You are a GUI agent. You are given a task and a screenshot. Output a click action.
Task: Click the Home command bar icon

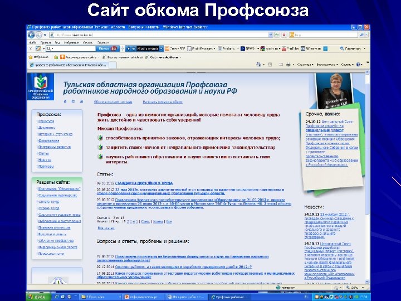[x=259, y=65]
